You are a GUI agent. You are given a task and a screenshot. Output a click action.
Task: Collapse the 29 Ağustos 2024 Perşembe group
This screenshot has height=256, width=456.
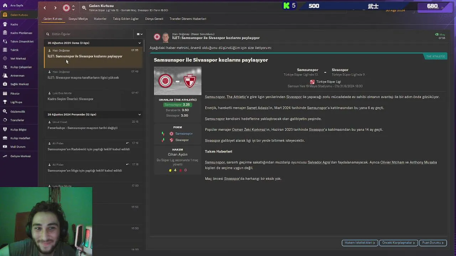point(140,114)
